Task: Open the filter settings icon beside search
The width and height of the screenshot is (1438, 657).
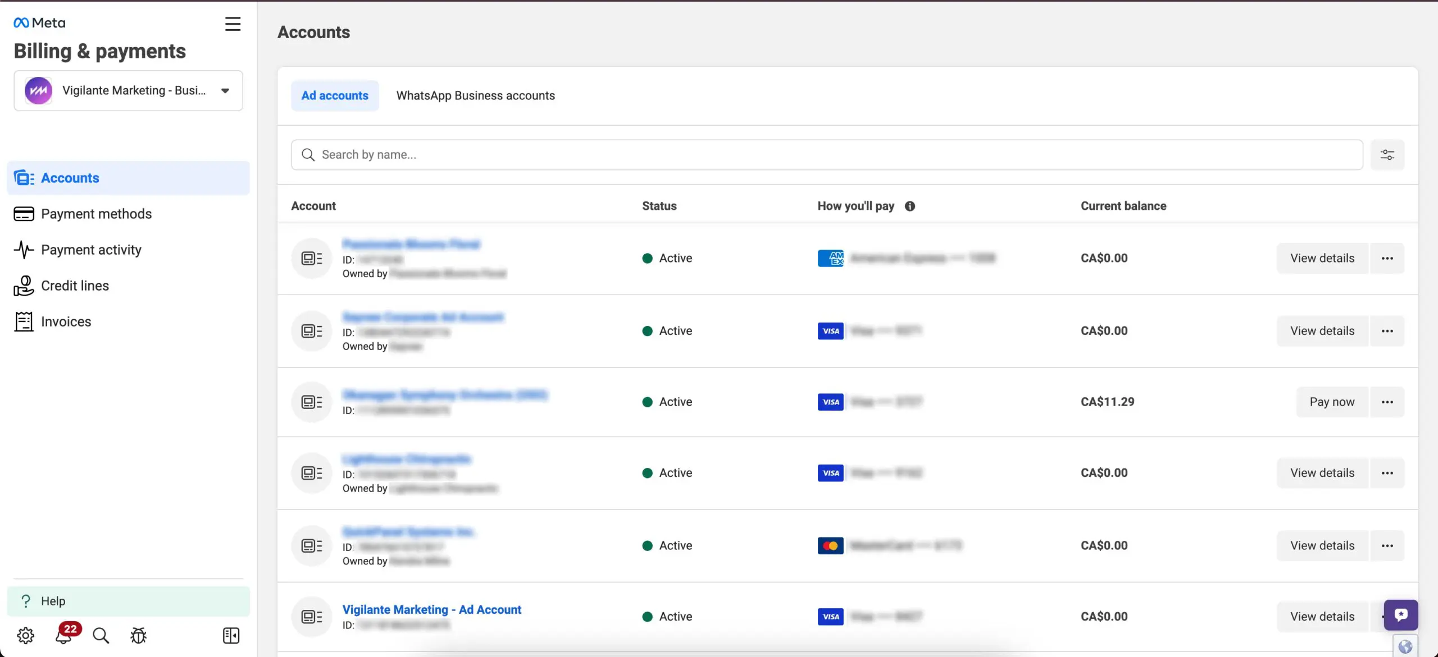Action: tap(1387, 155)
